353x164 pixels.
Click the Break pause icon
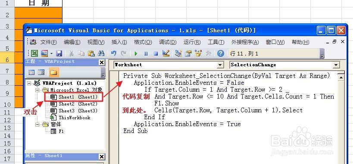click(x=146, y=53)
